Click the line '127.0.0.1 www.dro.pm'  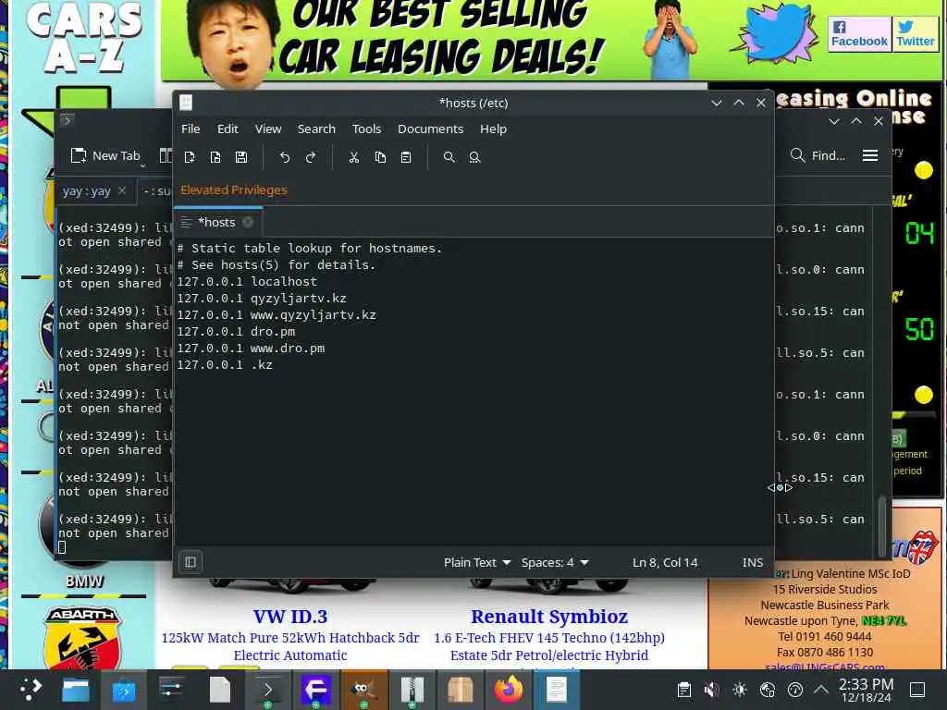pos(251,349)
